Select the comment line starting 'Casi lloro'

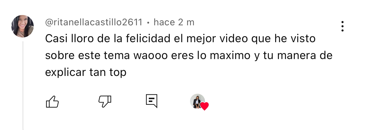[x=180, y=39]
